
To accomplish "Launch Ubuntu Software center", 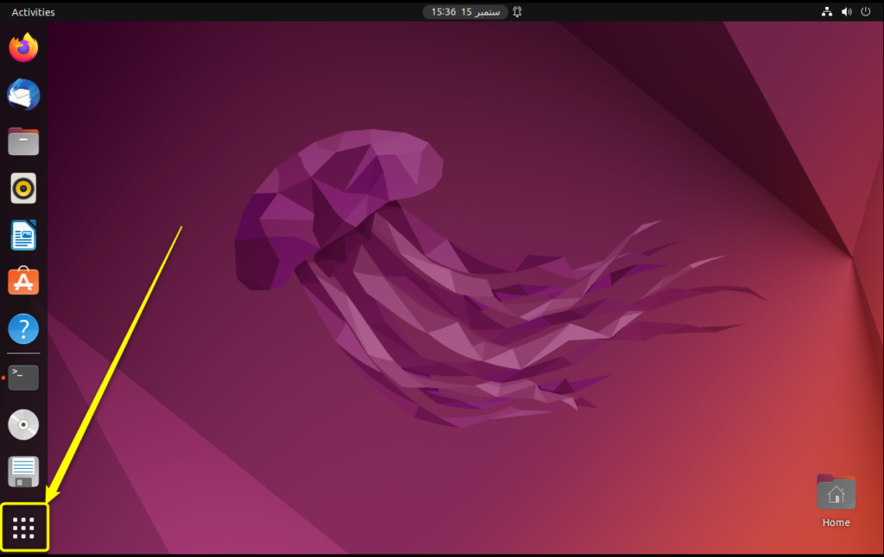I will pos(22,281).
